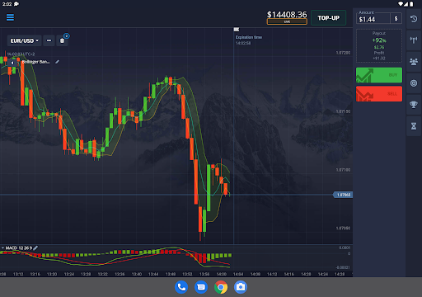Click the TOP-UP button
Viewport: 422px width, 297px height.
[328, 18]
